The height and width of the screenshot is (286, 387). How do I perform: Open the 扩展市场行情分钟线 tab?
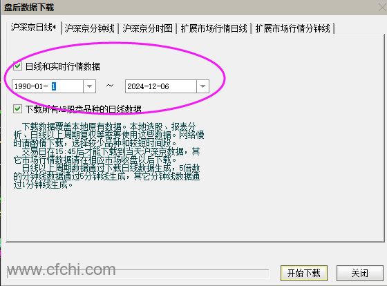pos(293,28)
